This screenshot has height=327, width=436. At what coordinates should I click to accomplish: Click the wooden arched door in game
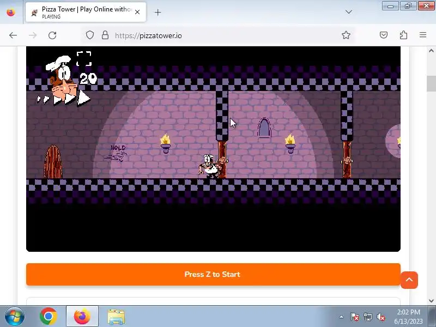(53, 162)
